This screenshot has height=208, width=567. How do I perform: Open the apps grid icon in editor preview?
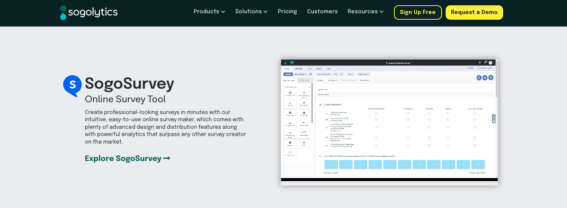480,63
